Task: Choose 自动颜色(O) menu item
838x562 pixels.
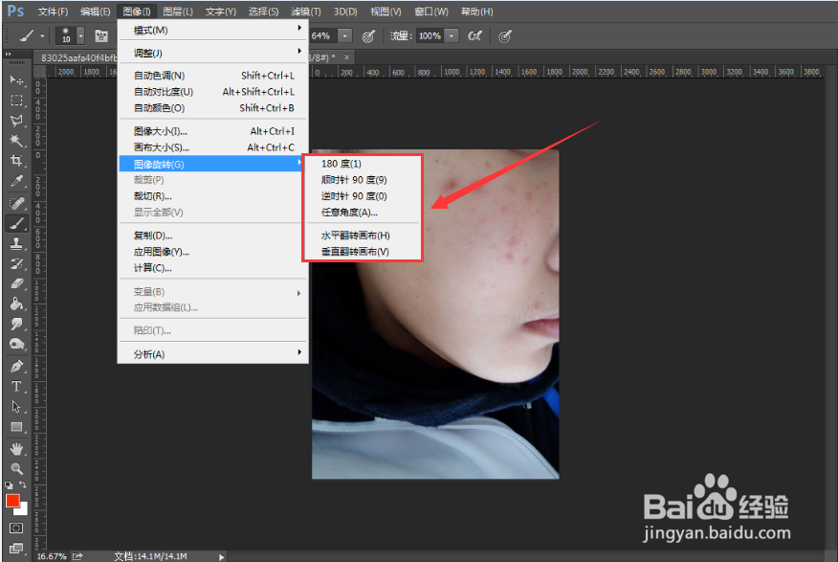Action: click(x=212, y=108)
